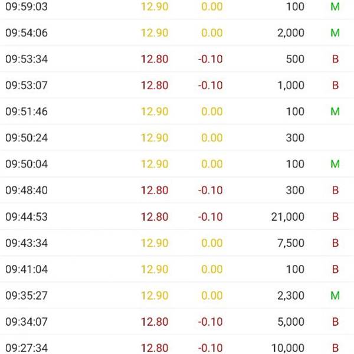Click the 21,000 volume entry
354x354 pixels.
point(287,217)
